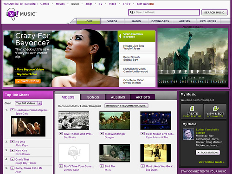Open Most Likely You Go Y... video thumbnail
Viewport: 232px width, 174px height.
click(x=155, y=153)
